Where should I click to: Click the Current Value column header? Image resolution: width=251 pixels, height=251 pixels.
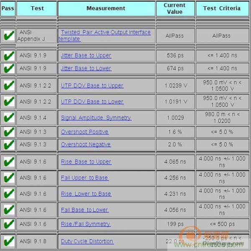[174, 8]
